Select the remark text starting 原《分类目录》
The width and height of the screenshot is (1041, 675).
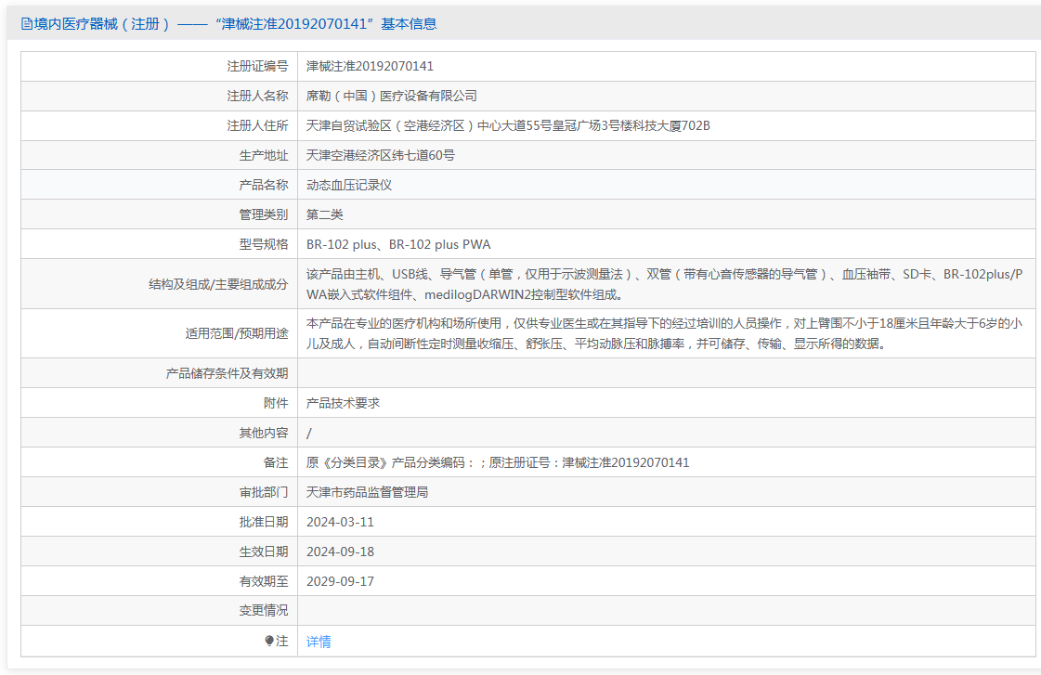point(498,462)
